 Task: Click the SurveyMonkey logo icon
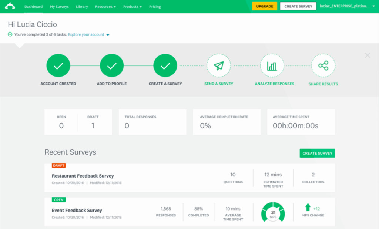(10, 6)
